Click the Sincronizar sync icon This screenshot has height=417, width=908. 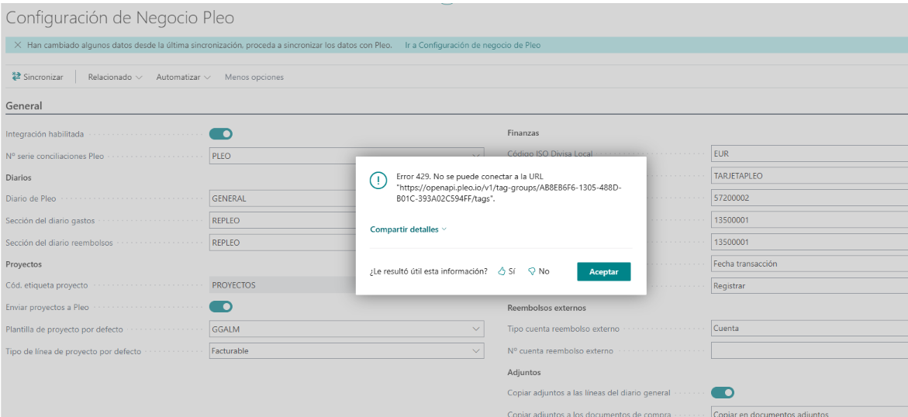[16, 77]
